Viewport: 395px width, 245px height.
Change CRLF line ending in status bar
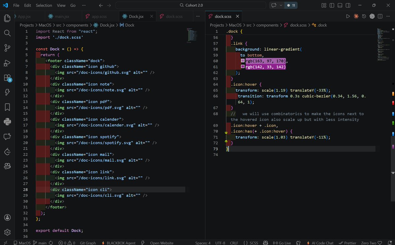pos(234,243)
